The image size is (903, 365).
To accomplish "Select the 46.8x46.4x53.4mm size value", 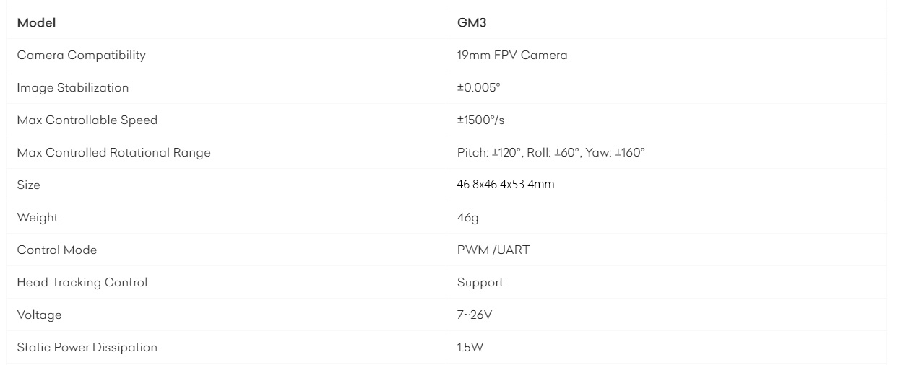I will [506, 185].
